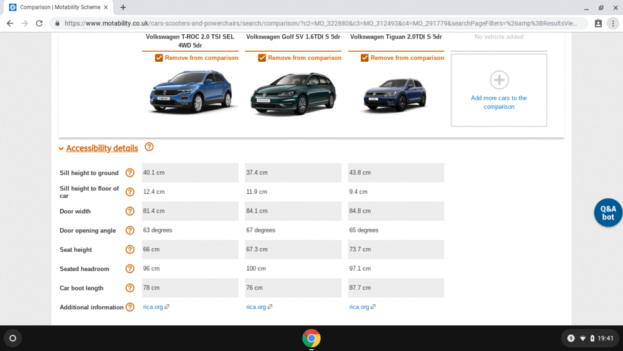
Task: Open rica.org link for Tiguan
Action: pos(359,307)
